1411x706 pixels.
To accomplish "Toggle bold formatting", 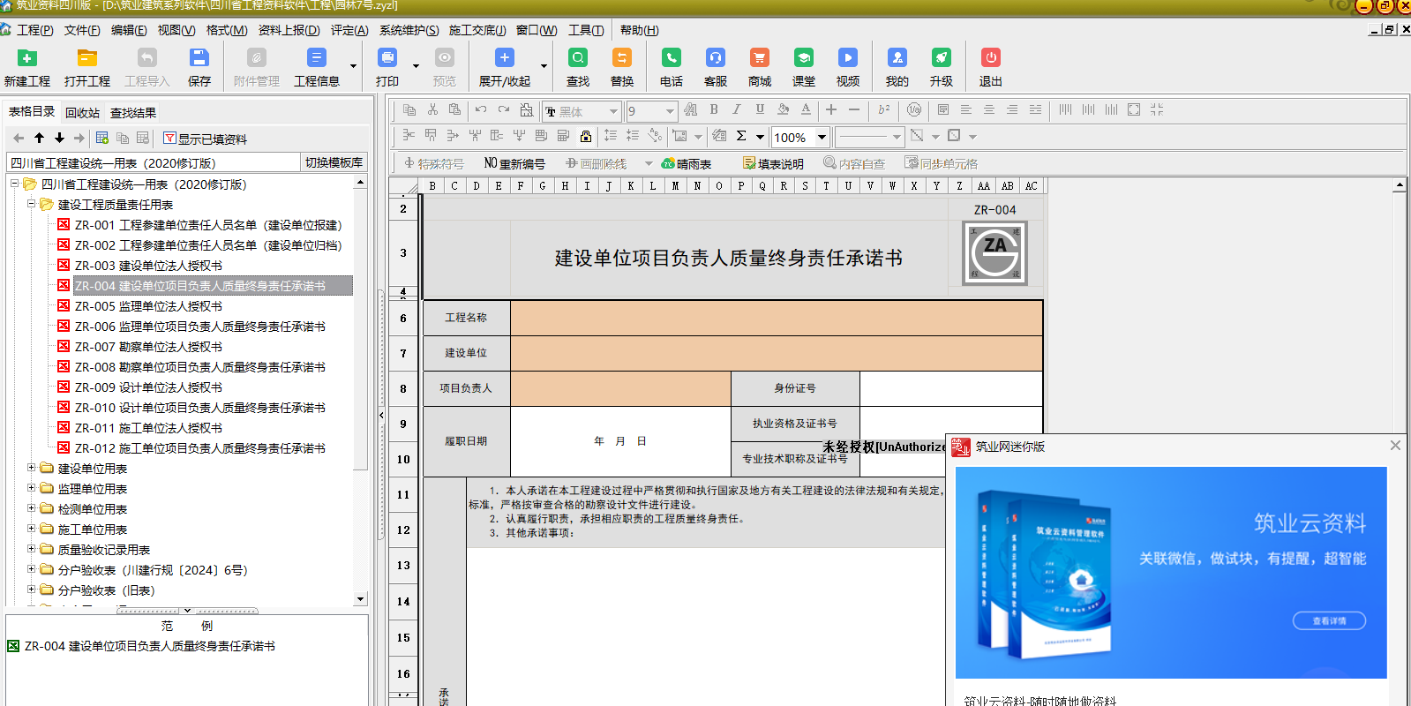I will click(x=714, y=110).
